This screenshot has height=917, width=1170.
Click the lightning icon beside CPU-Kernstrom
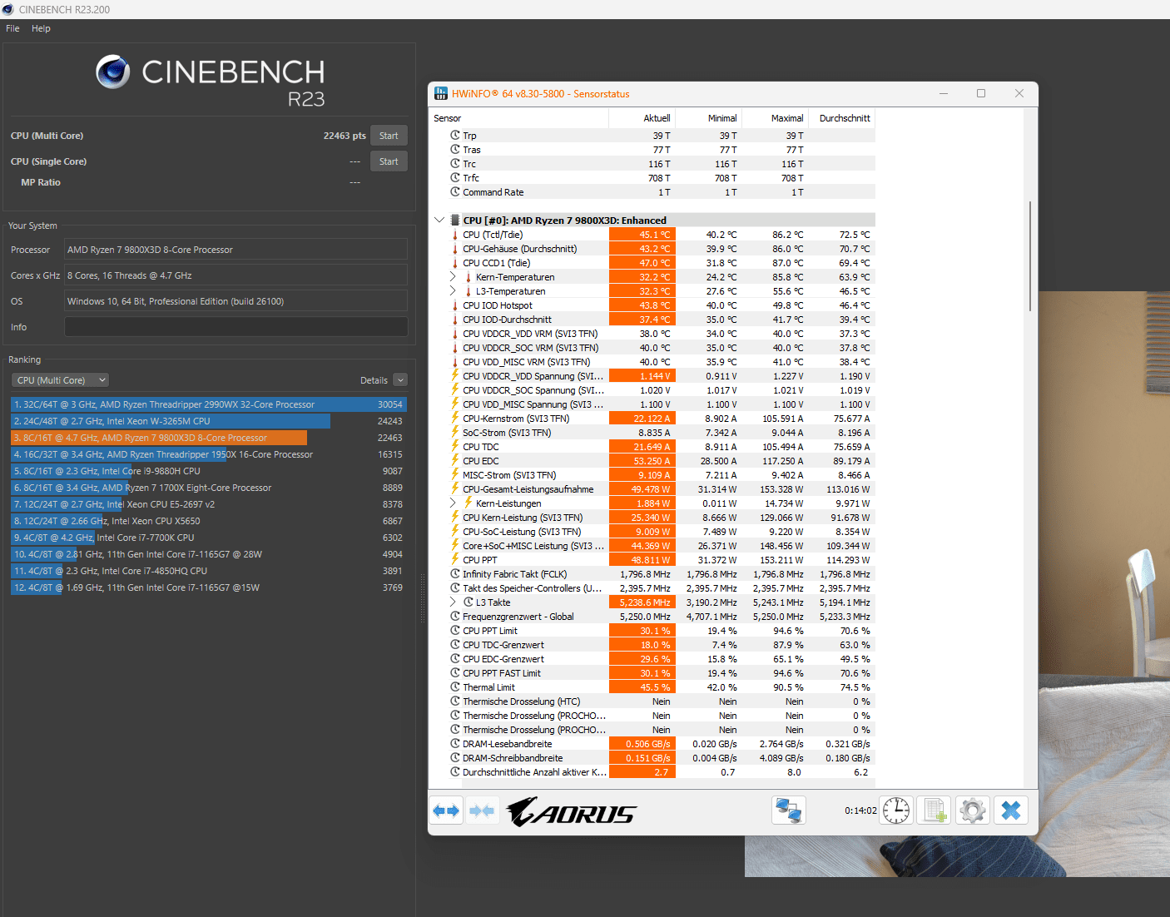(455, 418)
